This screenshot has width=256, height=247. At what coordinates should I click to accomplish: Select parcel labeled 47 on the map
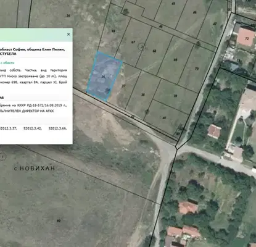[x=215, y=24]
